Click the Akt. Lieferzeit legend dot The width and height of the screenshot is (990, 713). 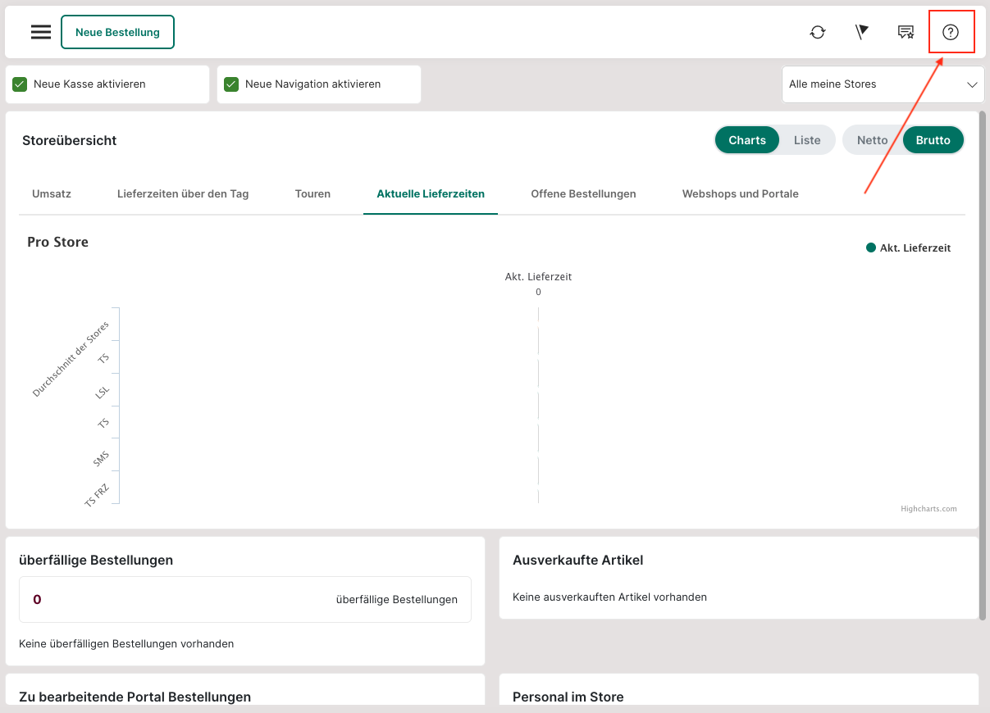pos(871,248)
